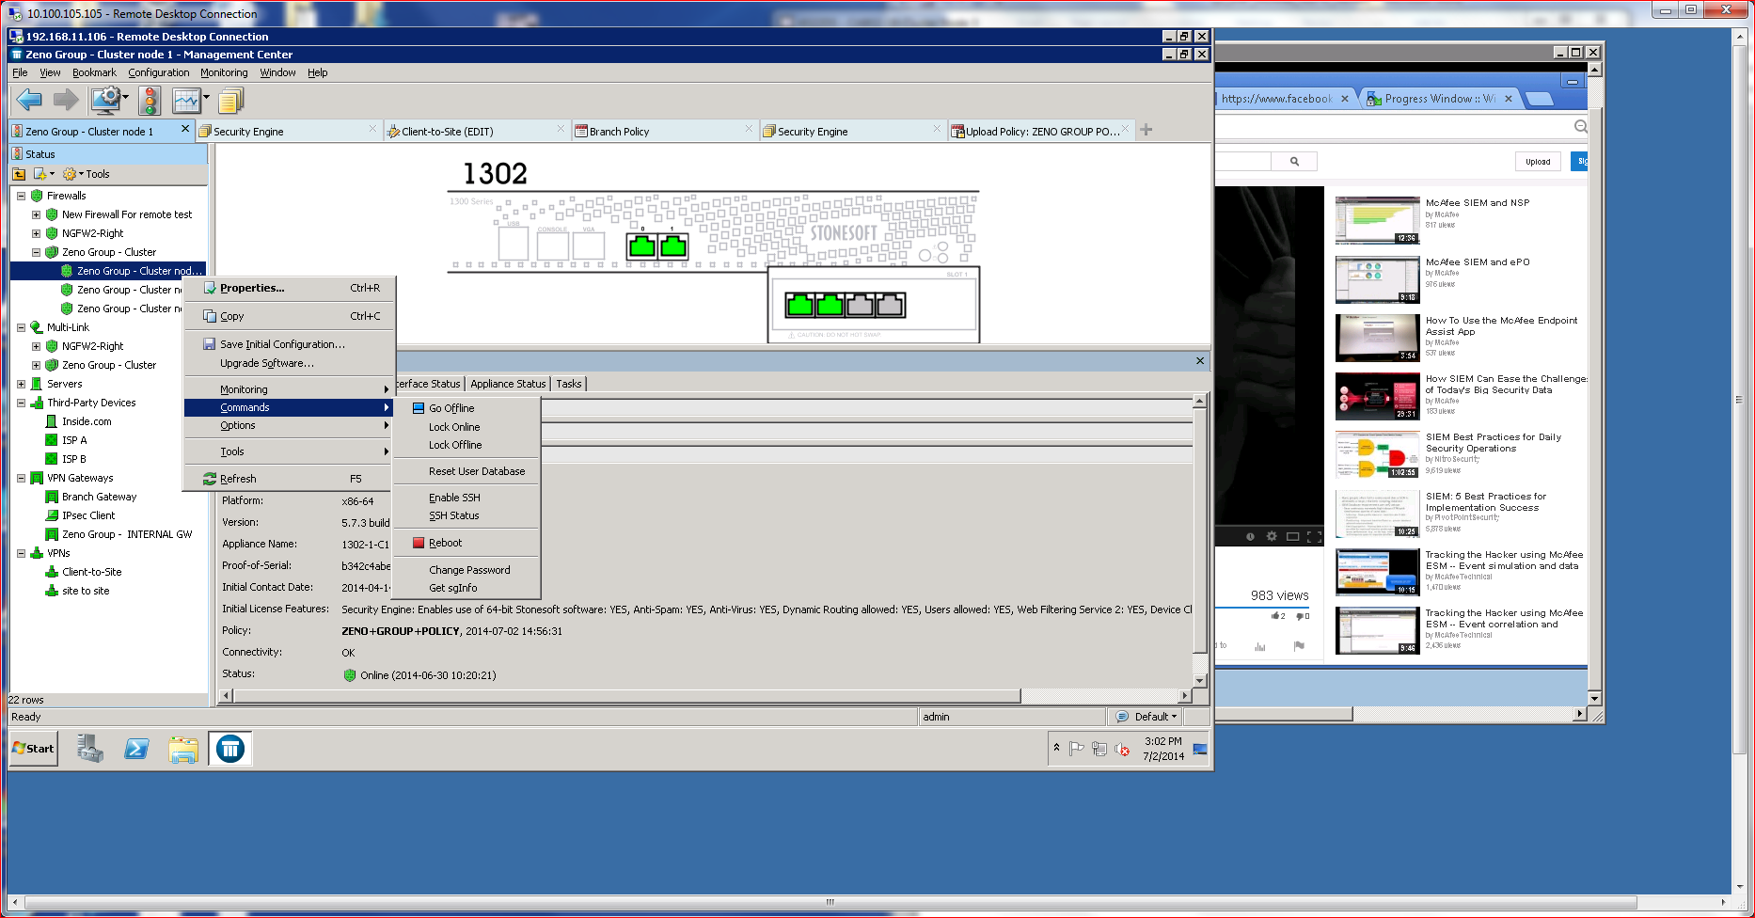
Task: Click the back arrow toolbar icon
Action: tap(29, 100)
